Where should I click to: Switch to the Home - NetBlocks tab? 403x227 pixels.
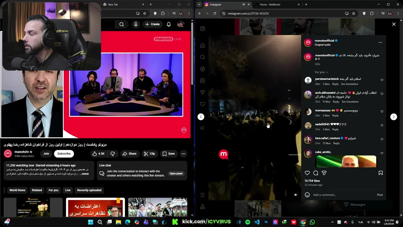tap(276, 4)
